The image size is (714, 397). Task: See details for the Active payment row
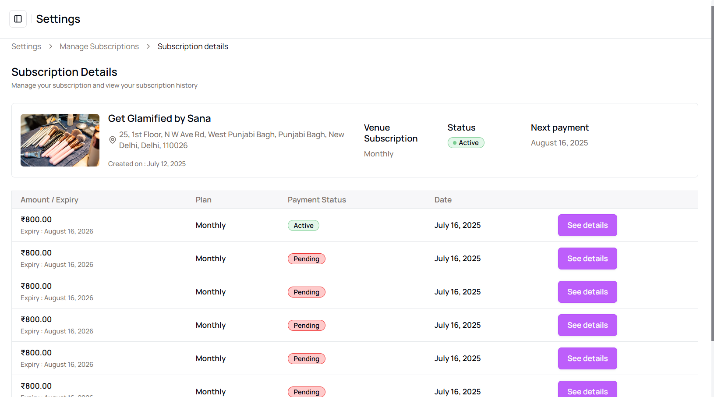coord(587,225)
